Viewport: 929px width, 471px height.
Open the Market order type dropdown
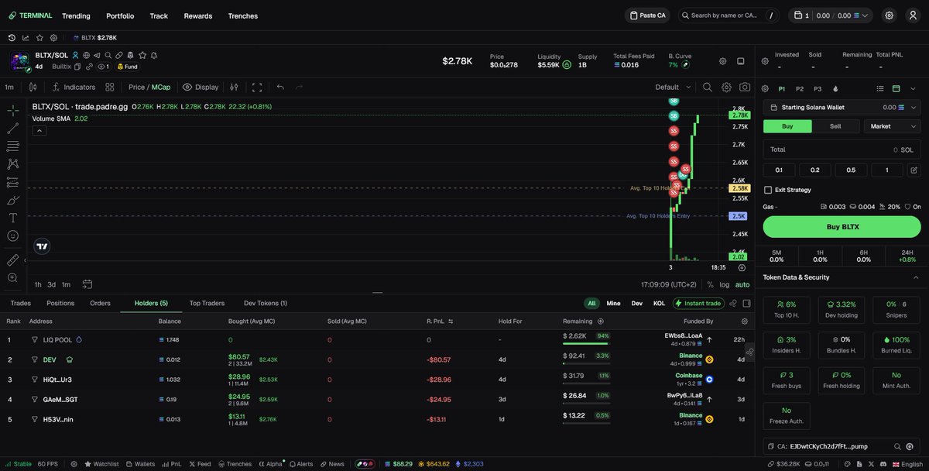[x=892, y=126]
